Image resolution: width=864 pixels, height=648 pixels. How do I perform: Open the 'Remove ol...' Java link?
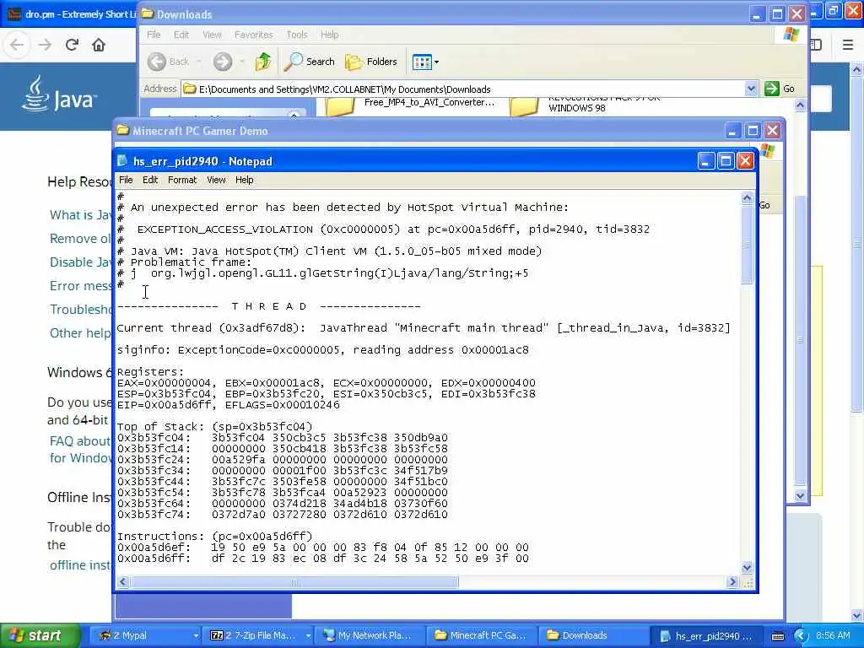click(x=80, y=239)
